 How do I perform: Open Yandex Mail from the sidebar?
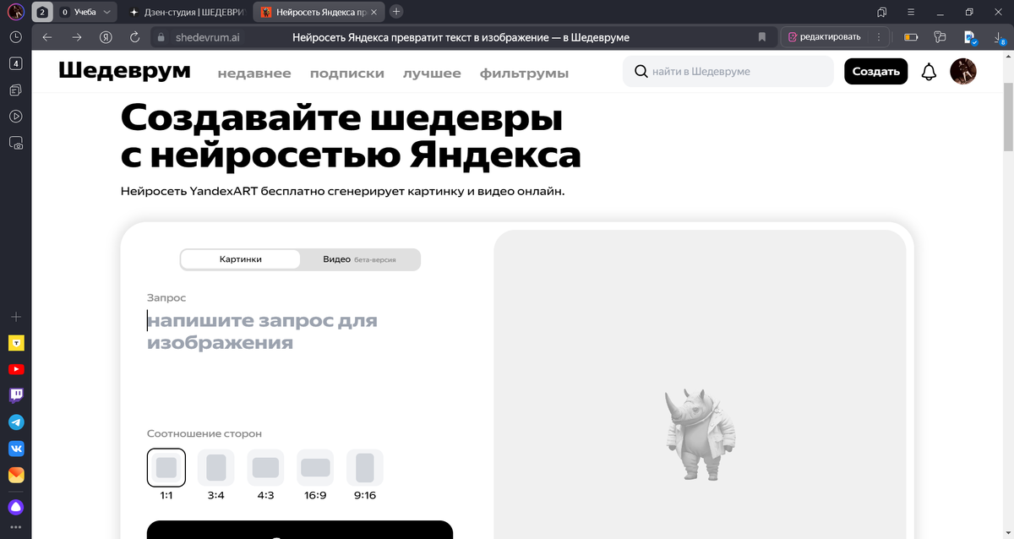pos(16,475)
